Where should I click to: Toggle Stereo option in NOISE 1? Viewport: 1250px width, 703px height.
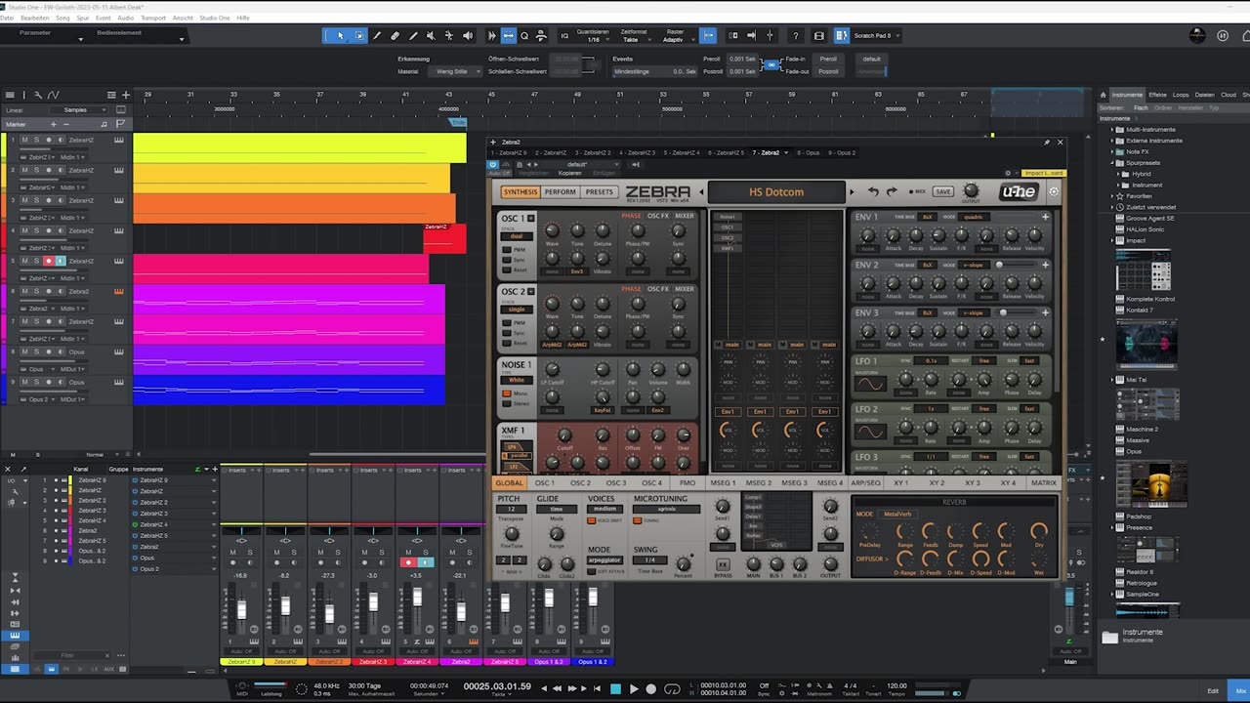click(x=507, y=402)
